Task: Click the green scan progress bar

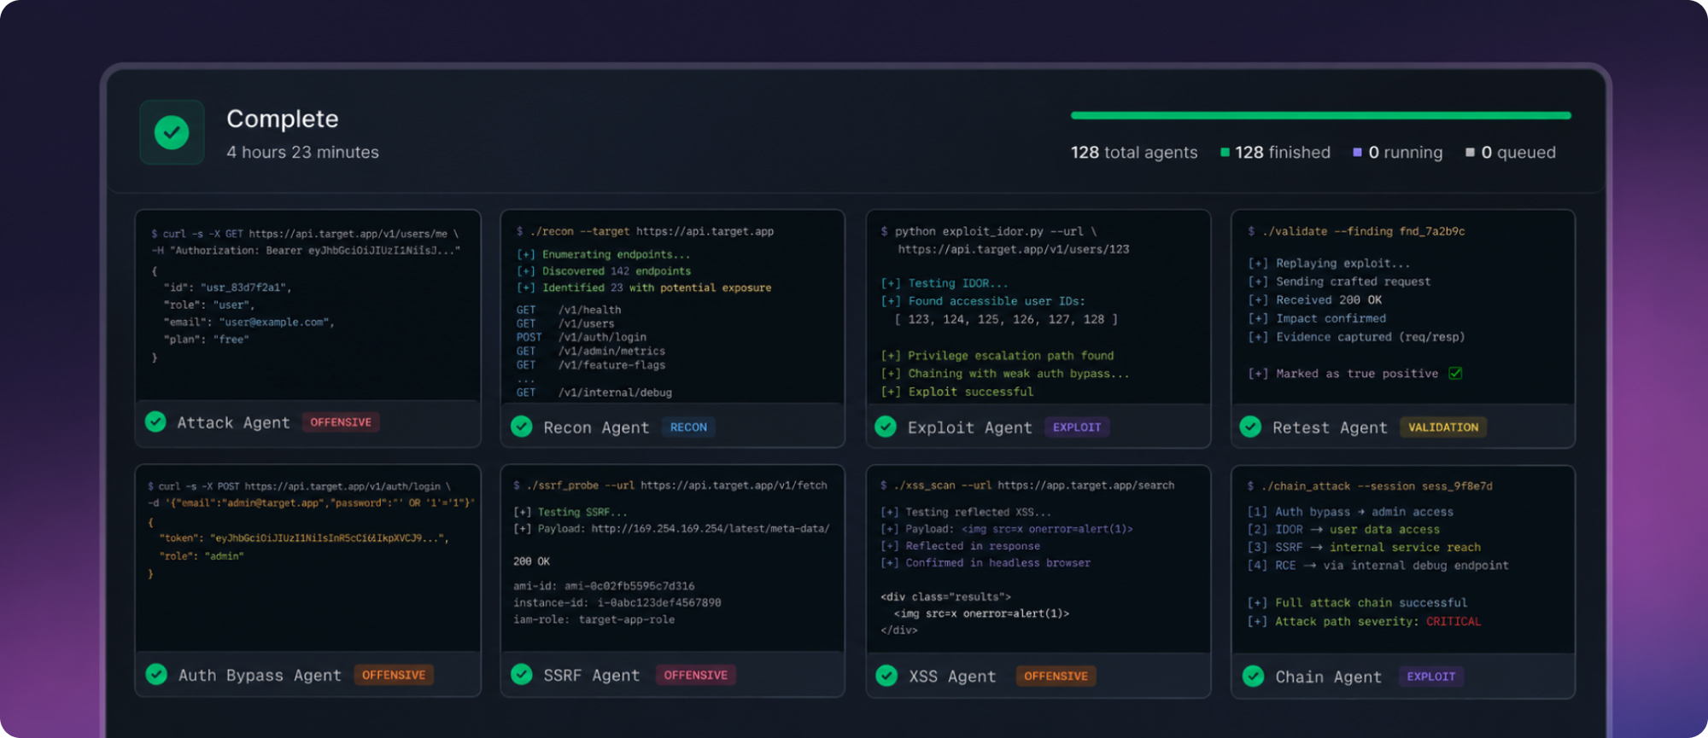Action: pos(1320,115)
